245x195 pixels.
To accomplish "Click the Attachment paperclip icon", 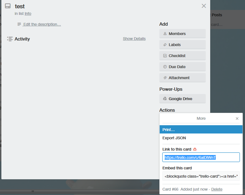I will (165, 78).
